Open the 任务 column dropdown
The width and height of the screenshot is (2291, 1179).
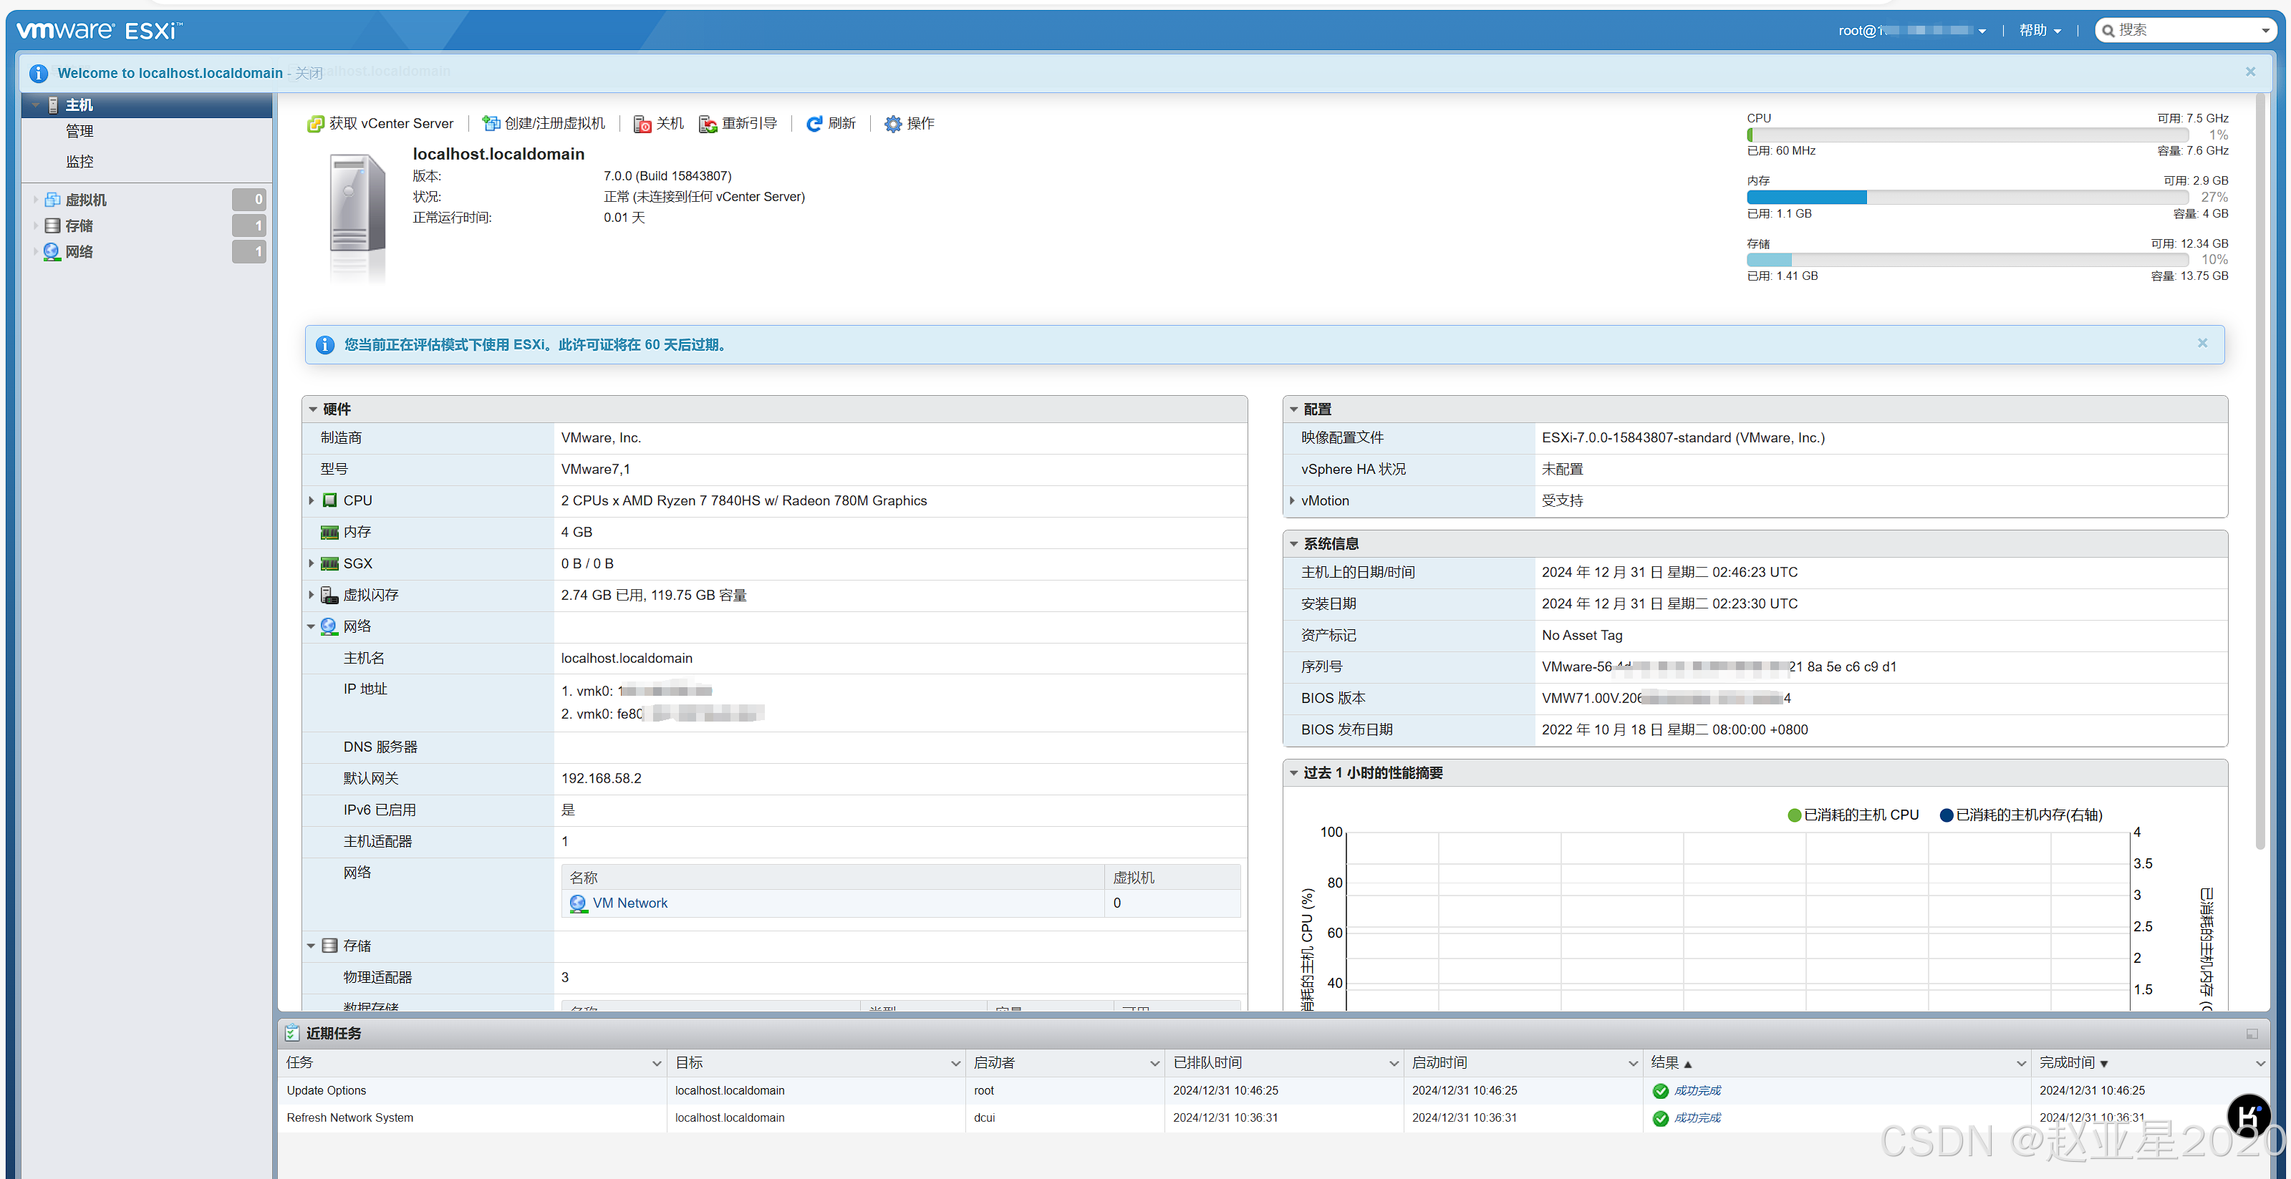[657, 1064]
